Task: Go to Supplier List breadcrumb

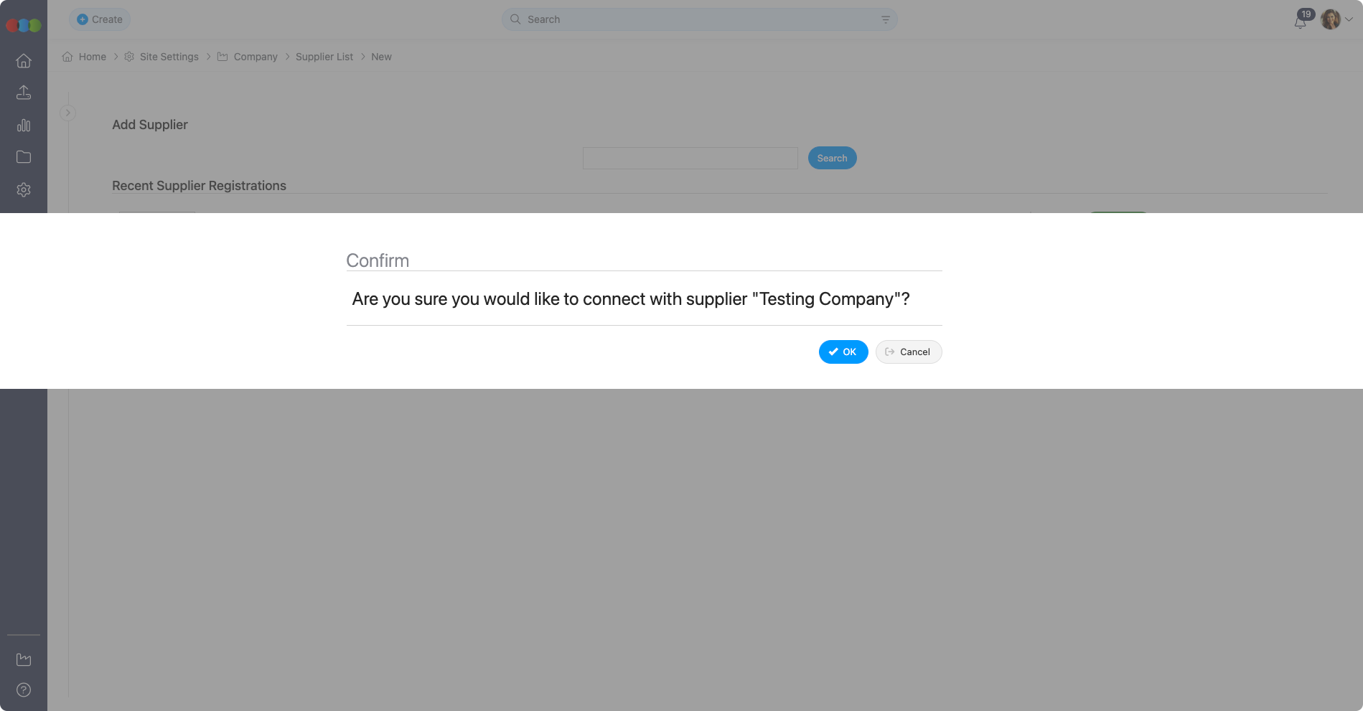Action: pyautogui.click(x=324, y=57)
